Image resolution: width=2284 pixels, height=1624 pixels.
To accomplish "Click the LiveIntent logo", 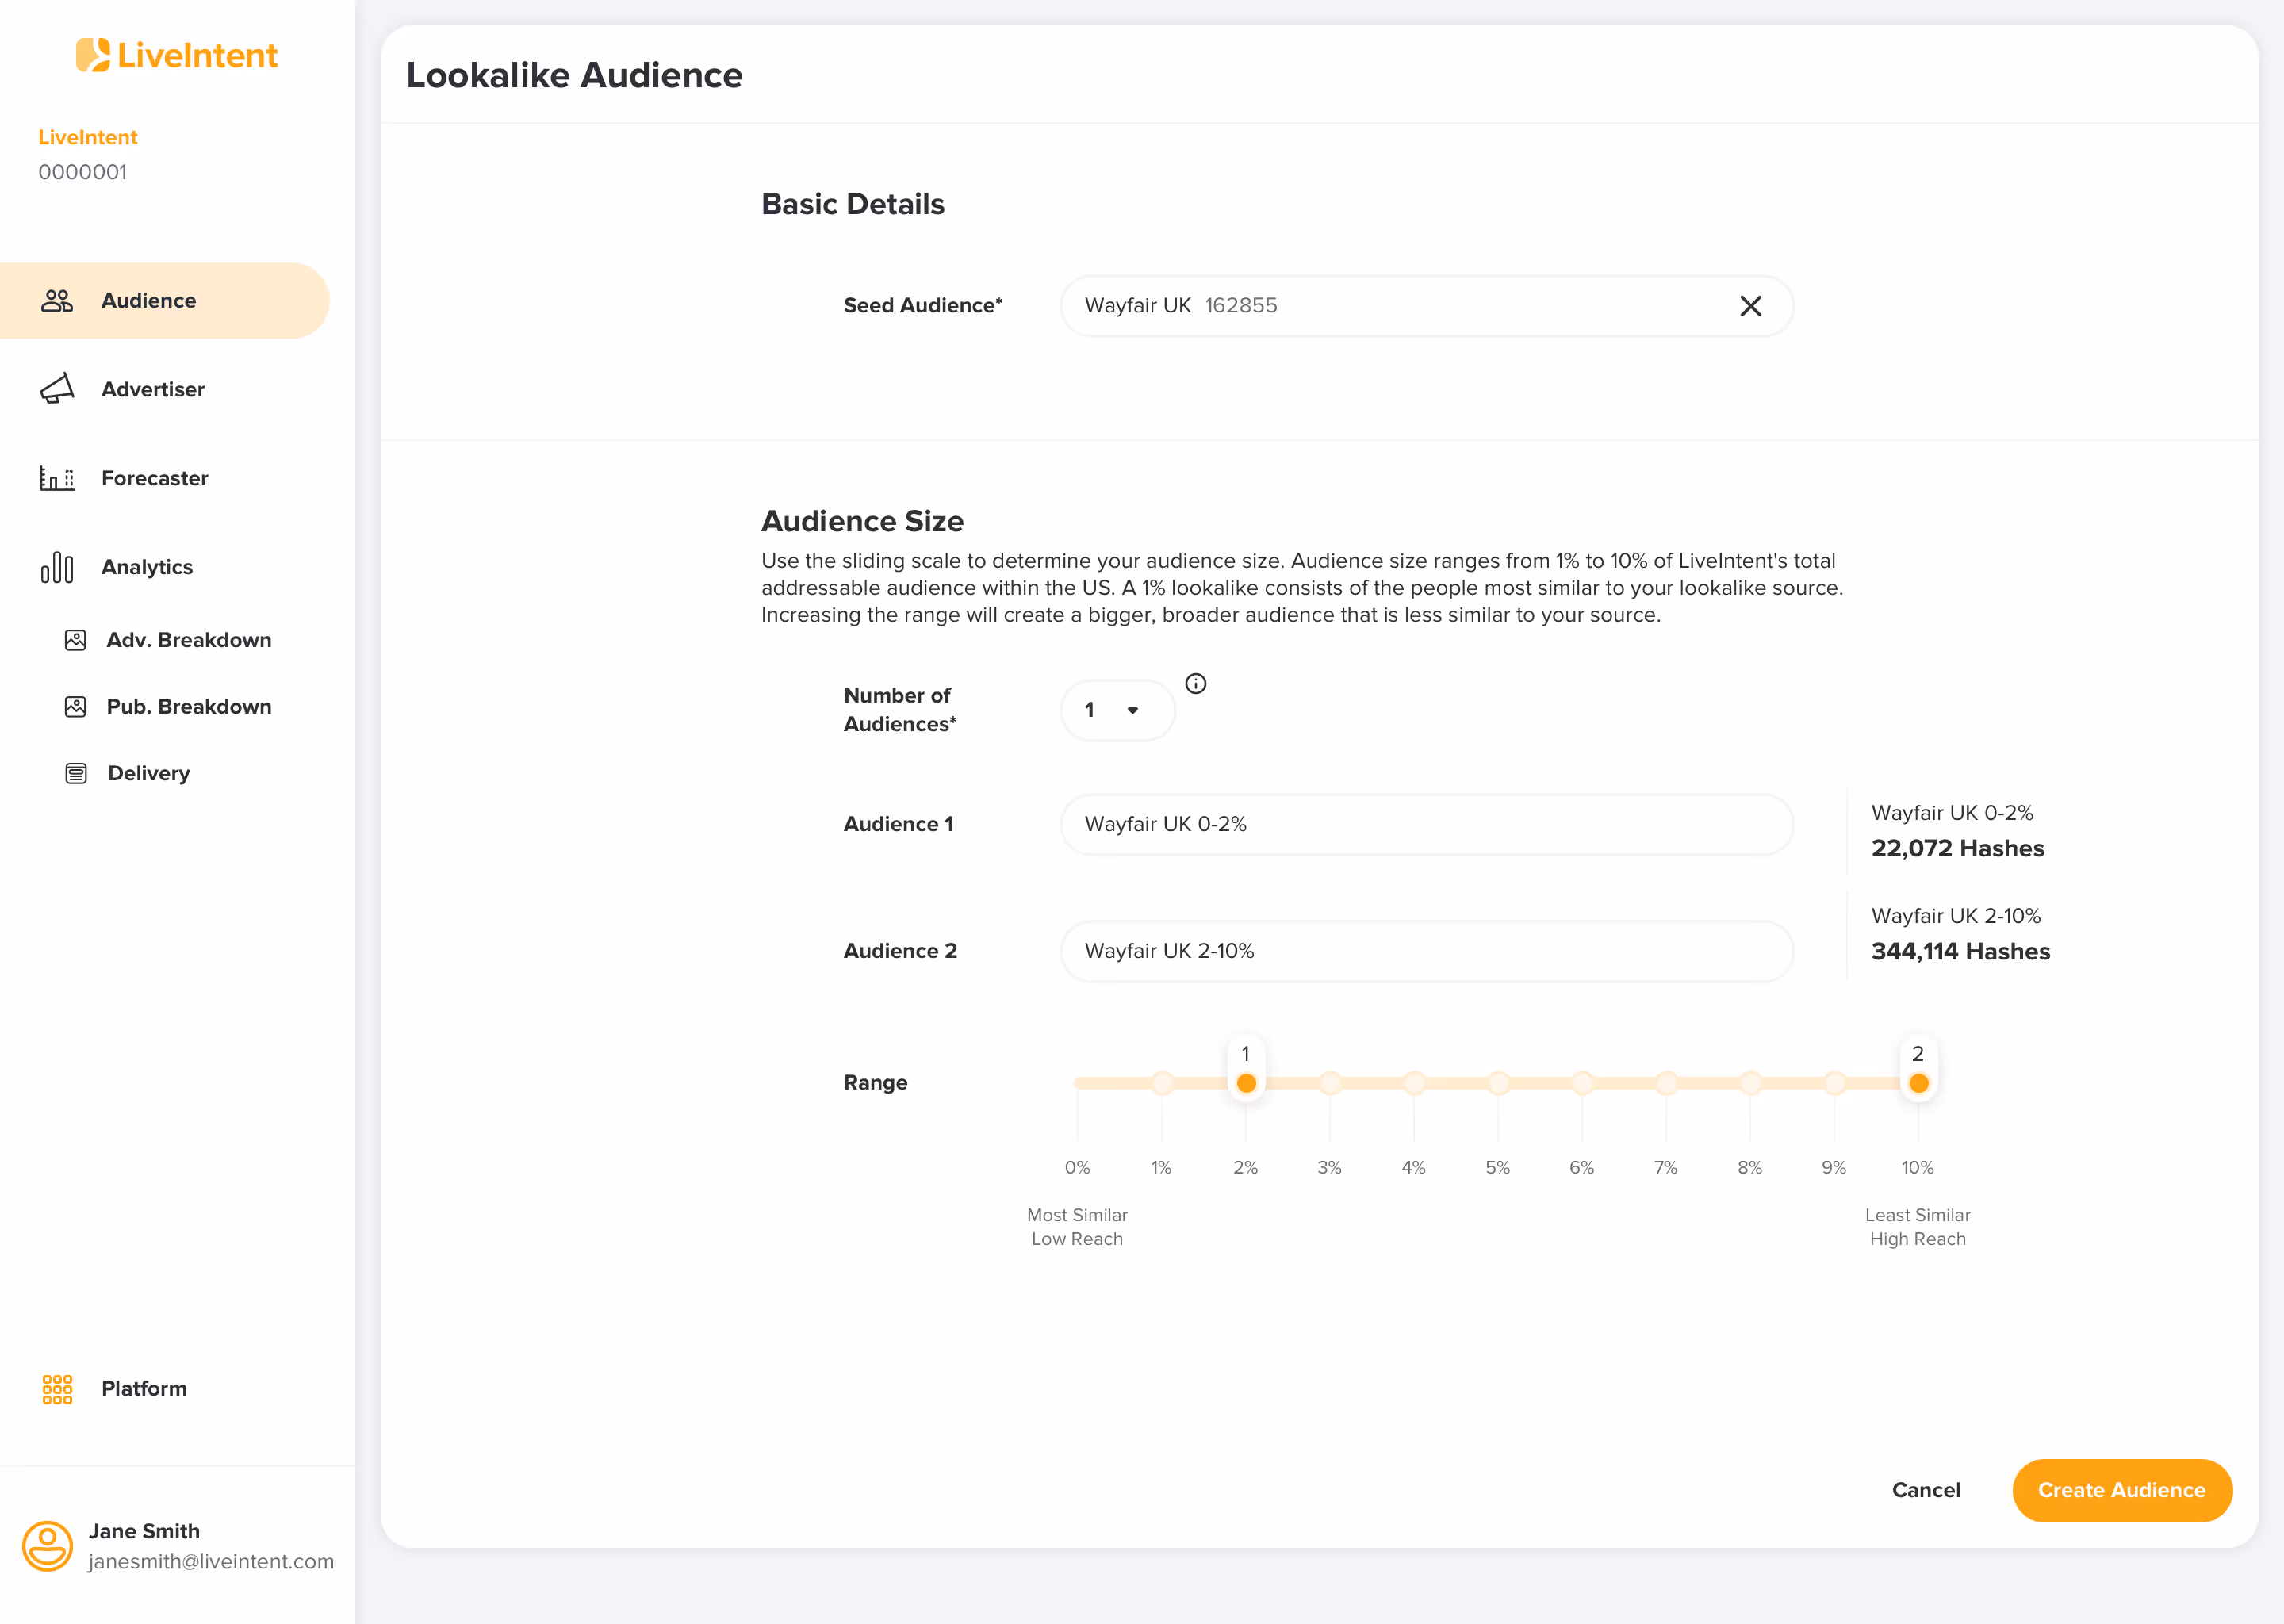I will tap(177, 55).
